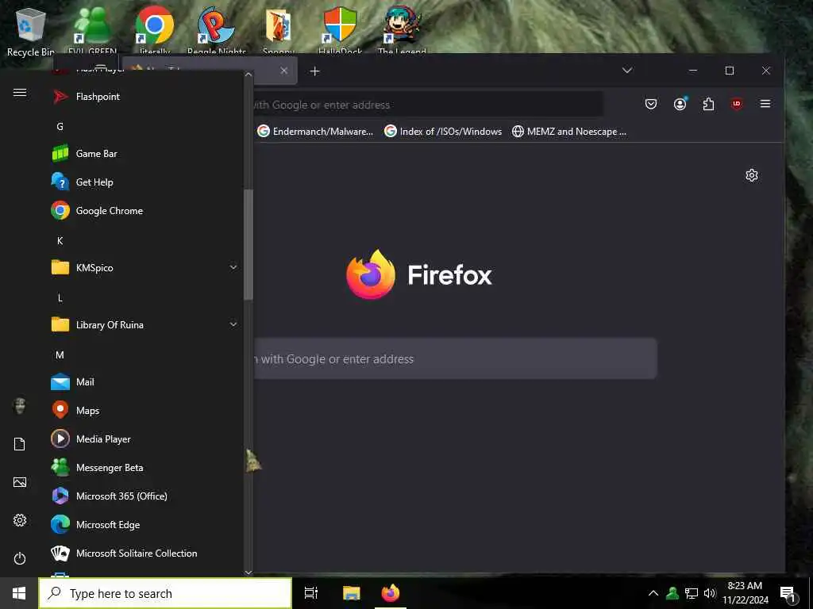Click Start menu scroll down arrow
813x609 pixels.
[x=249, y=572]
